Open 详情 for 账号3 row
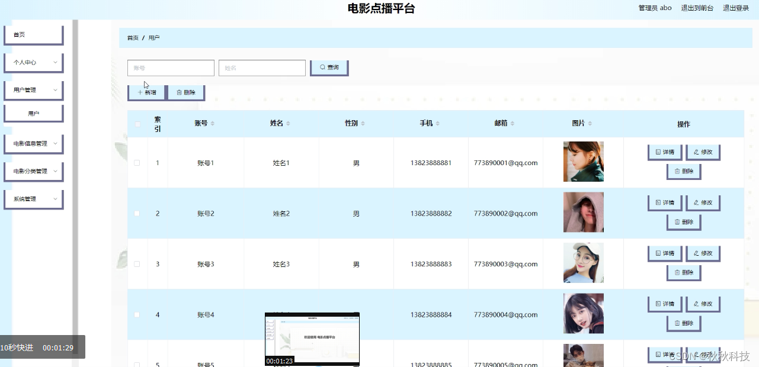The width and height of the screenshot is (759, 367). pos(665,253)
